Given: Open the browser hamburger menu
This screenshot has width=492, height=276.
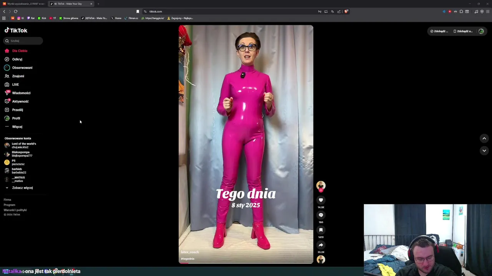Looking at the screenshot, I should tap(488, 11).
